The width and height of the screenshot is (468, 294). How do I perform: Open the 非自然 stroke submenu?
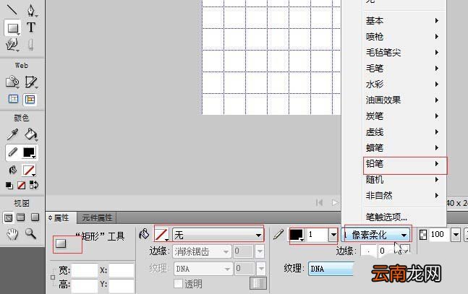pos(404,196)
